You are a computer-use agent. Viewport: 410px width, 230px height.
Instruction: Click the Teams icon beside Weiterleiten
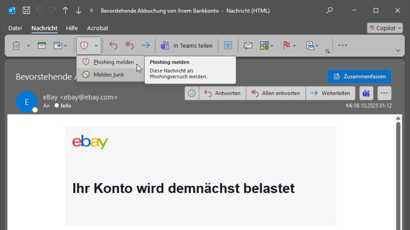366,93
